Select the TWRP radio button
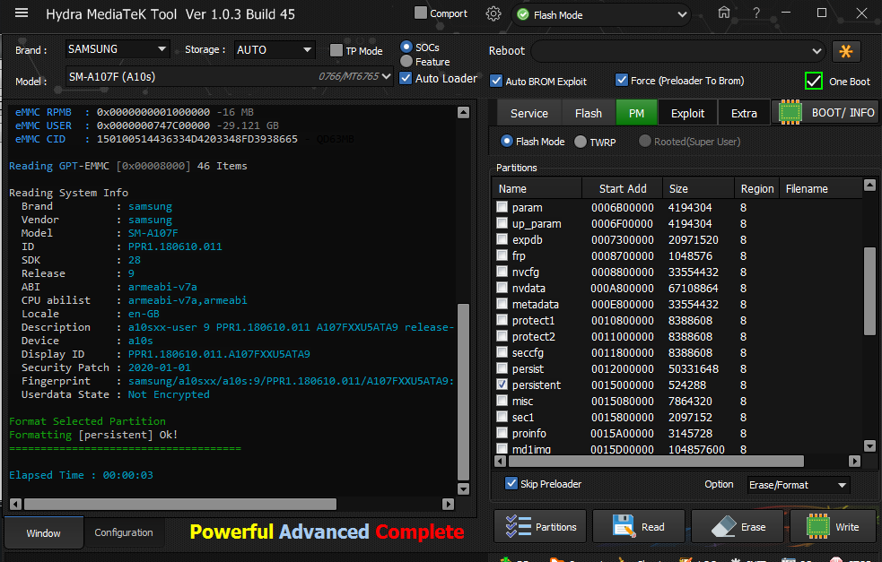The height and width of the screenshot is (562, 882). click(x=580, y=142)
